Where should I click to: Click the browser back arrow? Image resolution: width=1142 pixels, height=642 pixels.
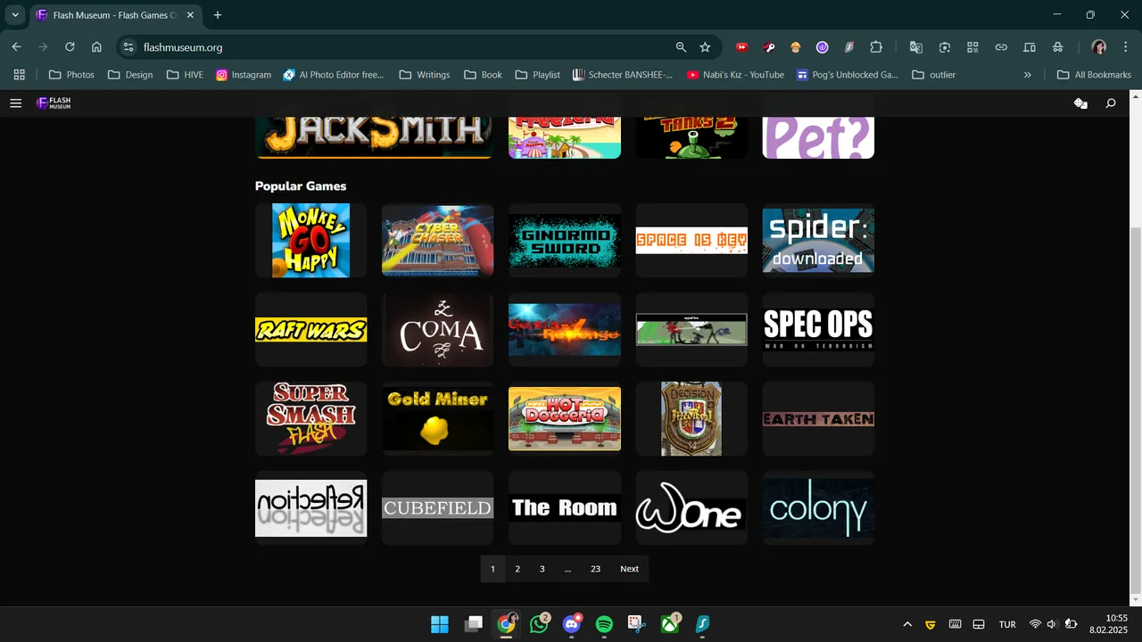pos(16,47)
